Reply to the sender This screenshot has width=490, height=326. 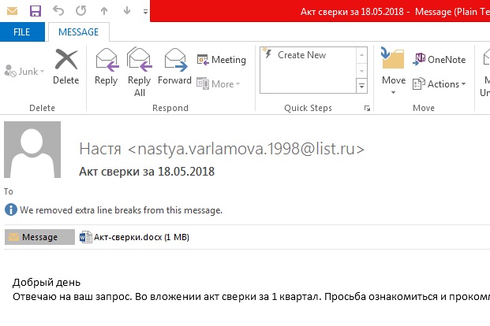click(x=107, y=67)
